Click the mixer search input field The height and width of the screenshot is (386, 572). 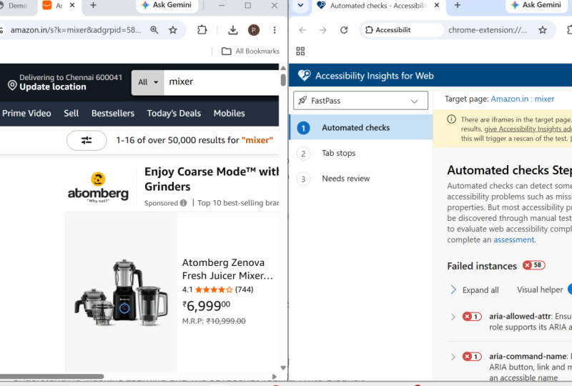tap(222, 82)
